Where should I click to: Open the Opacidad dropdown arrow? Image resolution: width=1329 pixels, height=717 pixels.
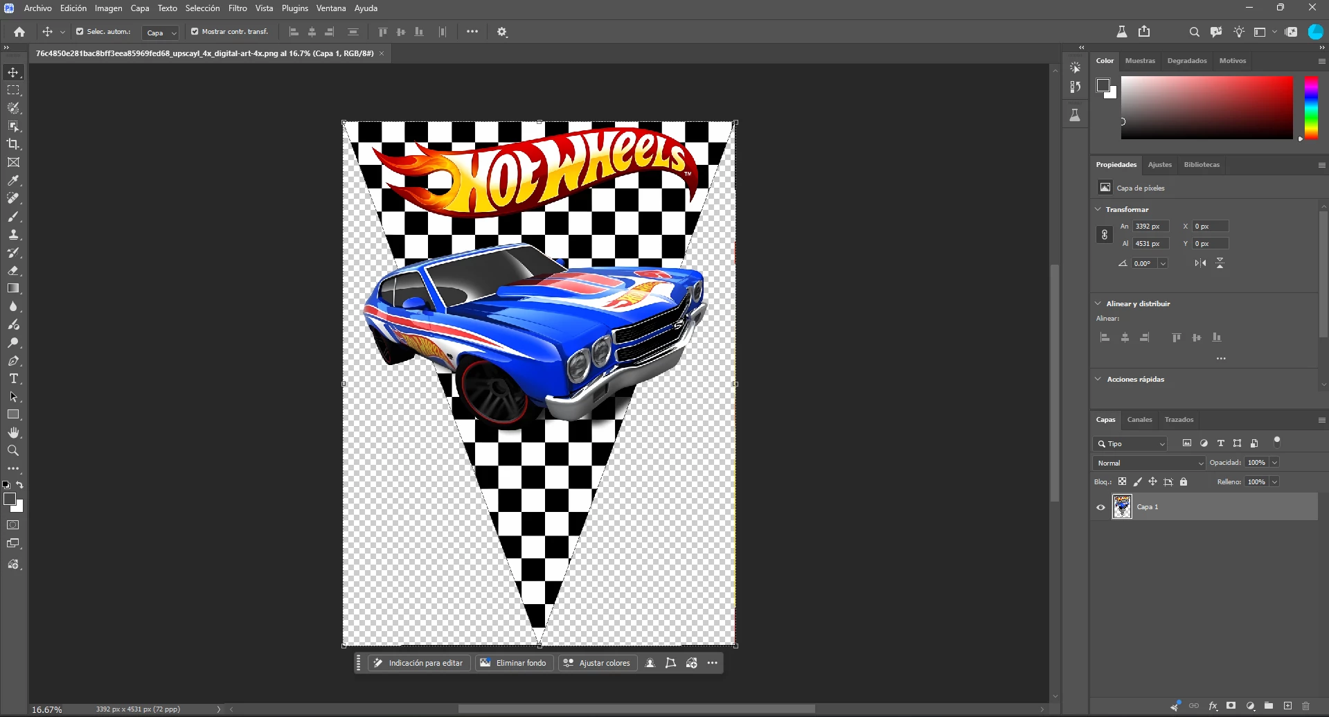(x=1274, y=463)
